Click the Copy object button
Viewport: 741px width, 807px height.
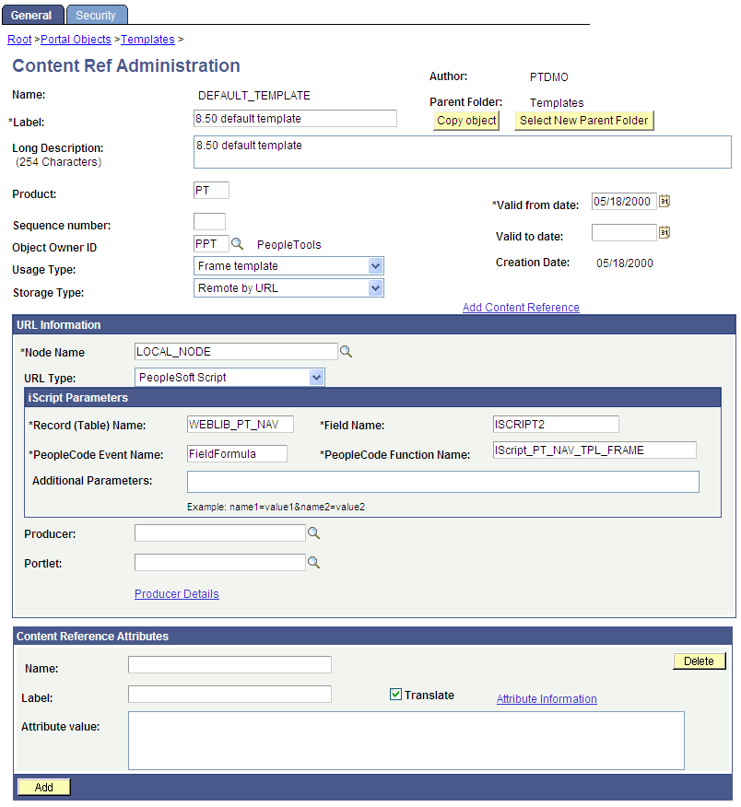(x=466, y=120)
